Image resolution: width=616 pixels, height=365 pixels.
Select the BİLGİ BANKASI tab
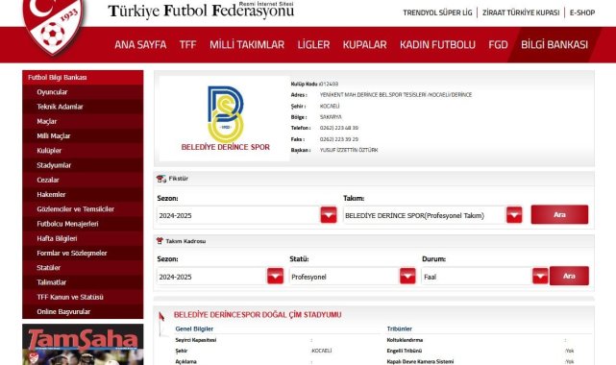coord(554,45)
